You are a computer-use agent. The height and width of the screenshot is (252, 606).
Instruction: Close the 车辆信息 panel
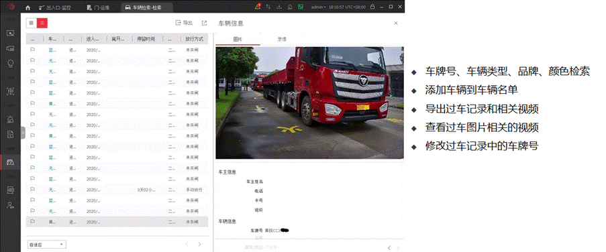396,23
